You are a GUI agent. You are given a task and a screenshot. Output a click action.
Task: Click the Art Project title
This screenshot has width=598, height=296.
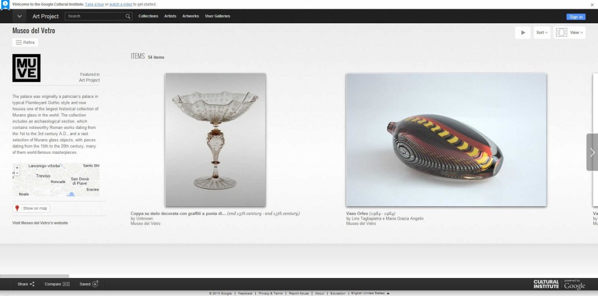pos(46,16)
